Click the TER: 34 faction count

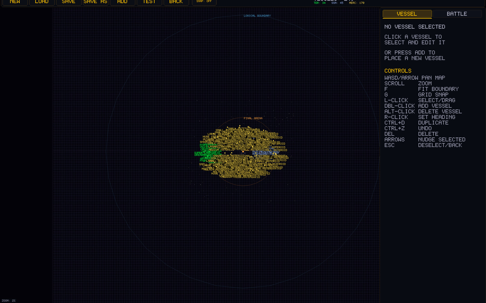pyautogui.click(x=319, y=3)
